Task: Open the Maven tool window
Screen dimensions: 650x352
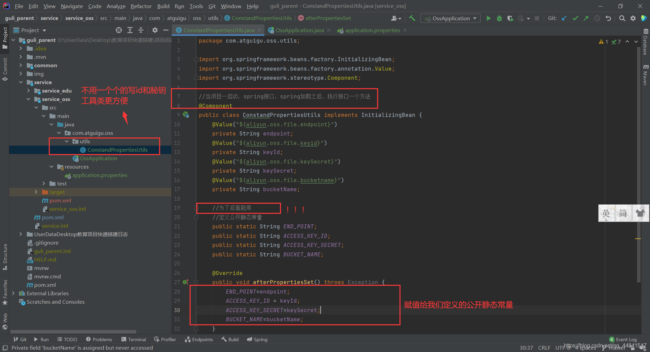Action: click(646, 75)
